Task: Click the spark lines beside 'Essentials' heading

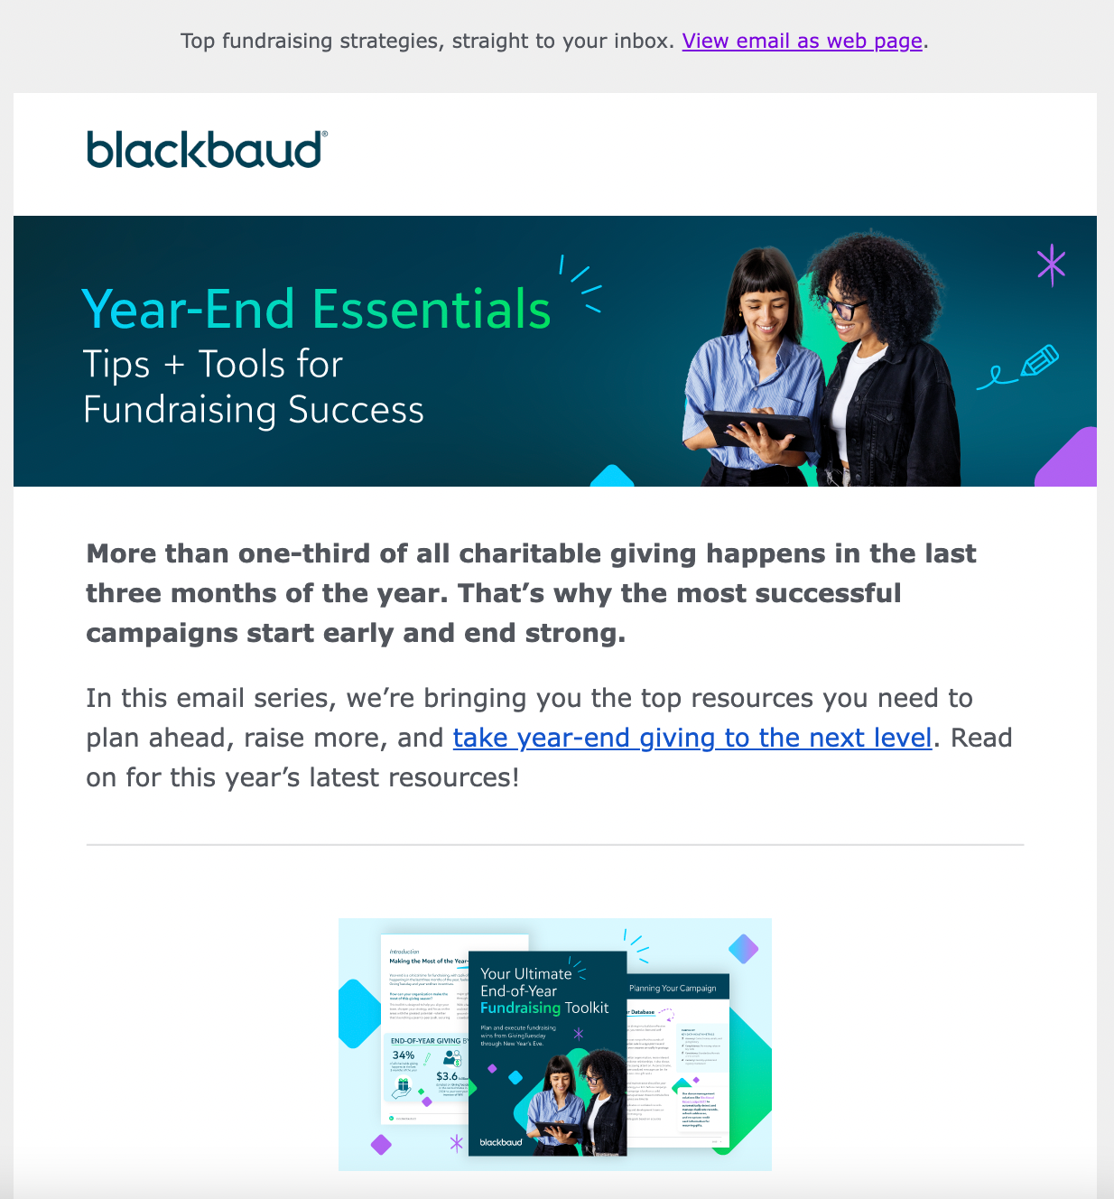Action: click(x=580, y=283)
